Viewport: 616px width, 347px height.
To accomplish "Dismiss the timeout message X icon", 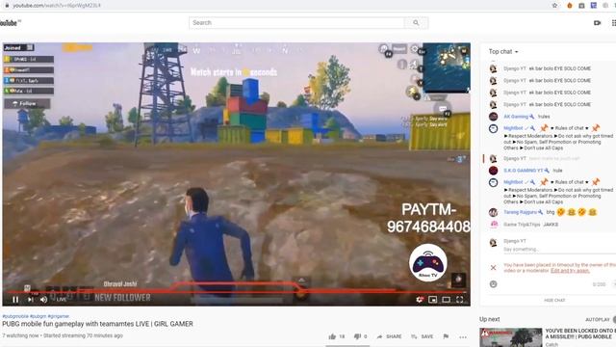I will 493,268.
